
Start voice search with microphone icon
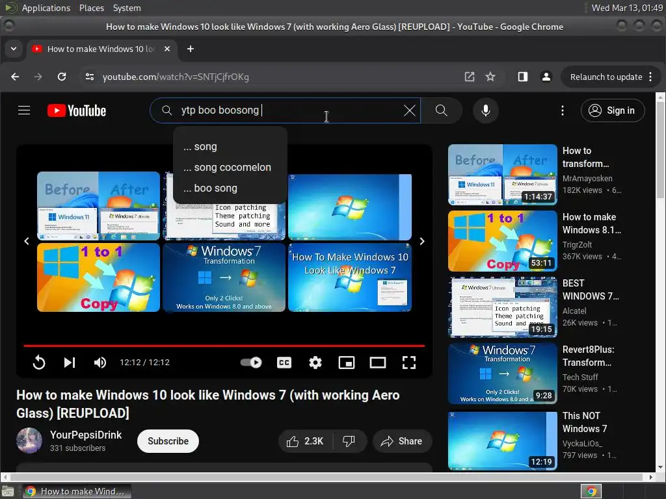(x=485, y=110)
